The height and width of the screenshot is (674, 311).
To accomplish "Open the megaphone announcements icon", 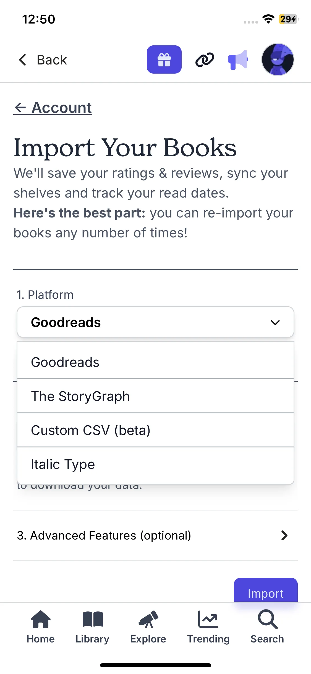I will tap(238, 59).
